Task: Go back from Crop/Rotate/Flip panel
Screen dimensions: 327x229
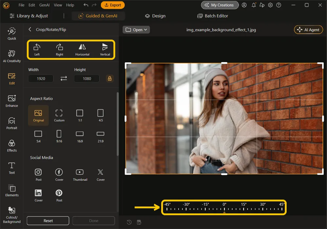Action: pos(30,29)
